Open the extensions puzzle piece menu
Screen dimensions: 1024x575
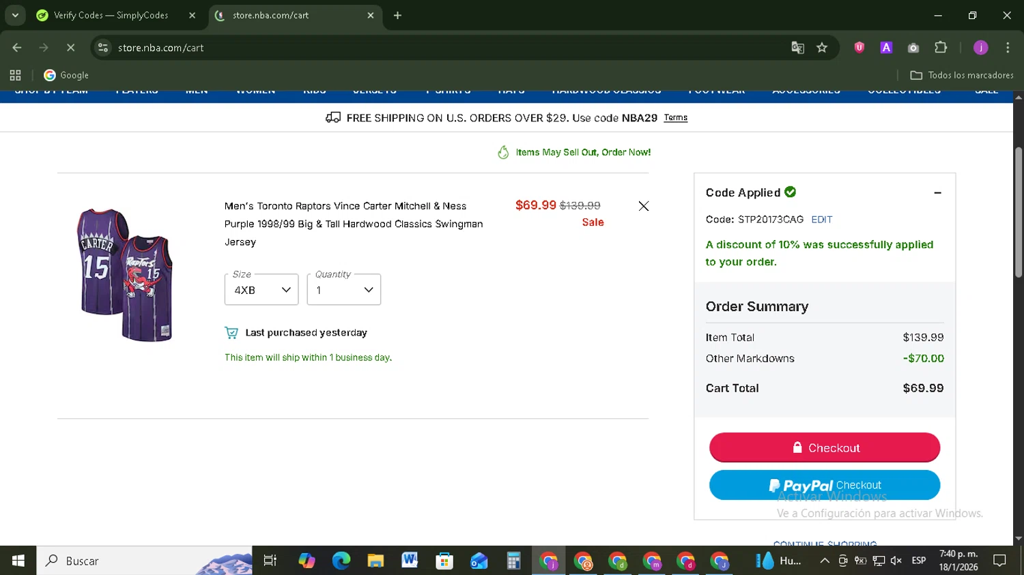941,48
